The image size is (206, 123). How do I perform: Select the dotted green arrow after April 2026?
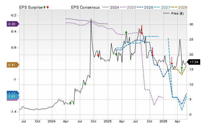coord(182,70)
